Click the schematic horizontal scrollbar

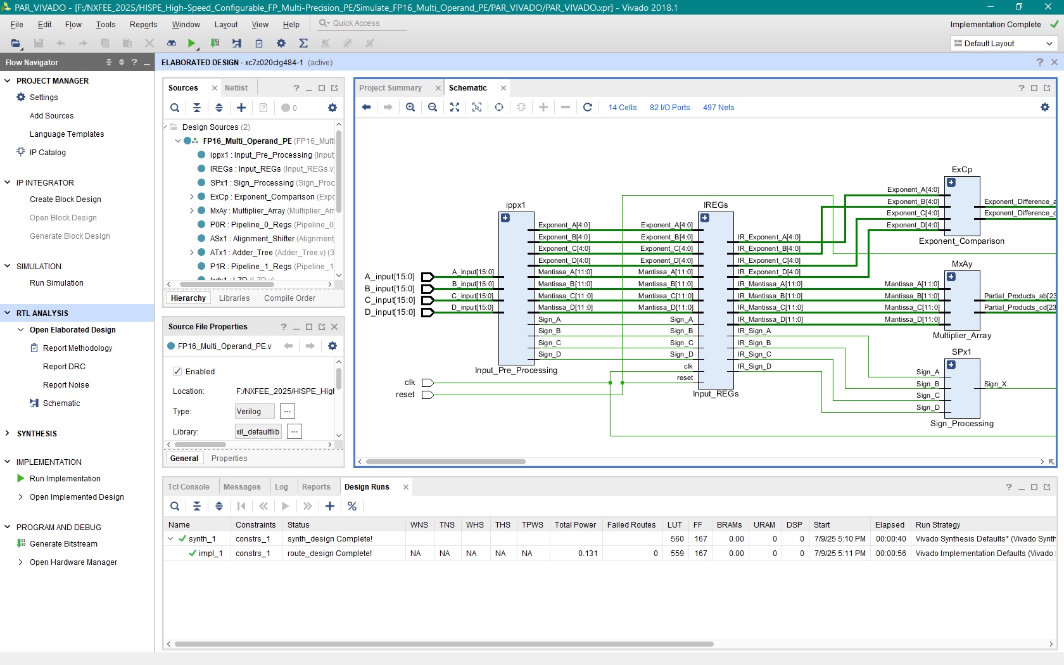(x=446, y=462)
